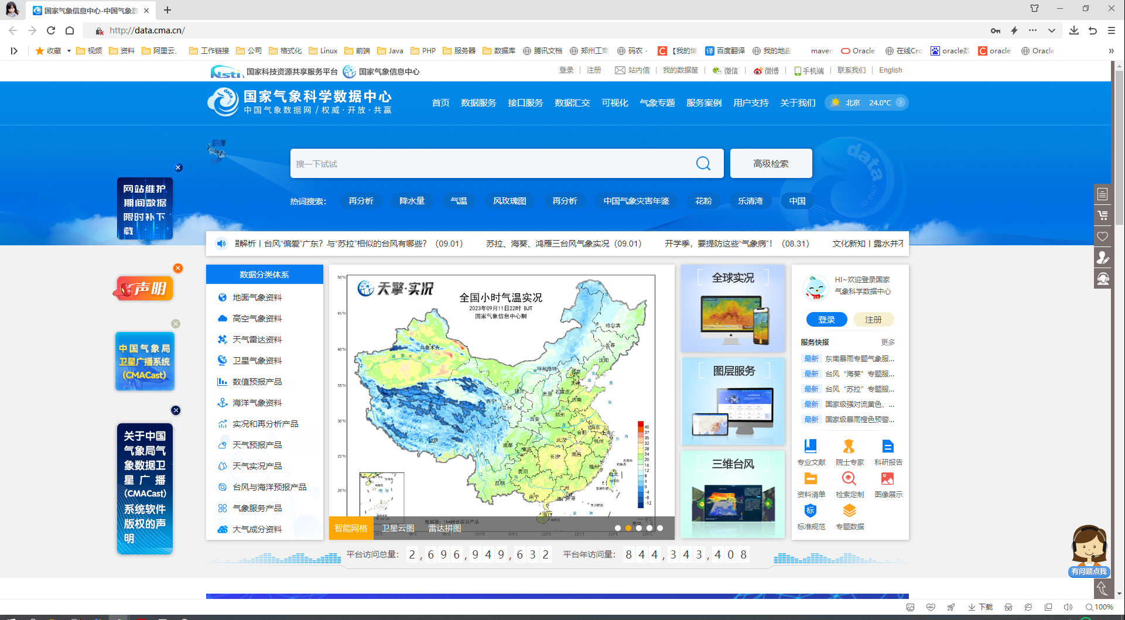Image resolution: width=1125 pixels, height=620 pixels.
Task: Expand the 收藏 bookmarks dropdown arrow
Action: (69, 51)
